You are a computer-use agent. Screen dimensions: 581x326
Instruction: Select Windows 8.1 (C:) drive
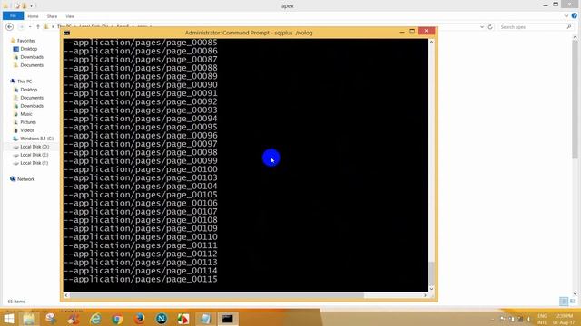tap(36, 139)
